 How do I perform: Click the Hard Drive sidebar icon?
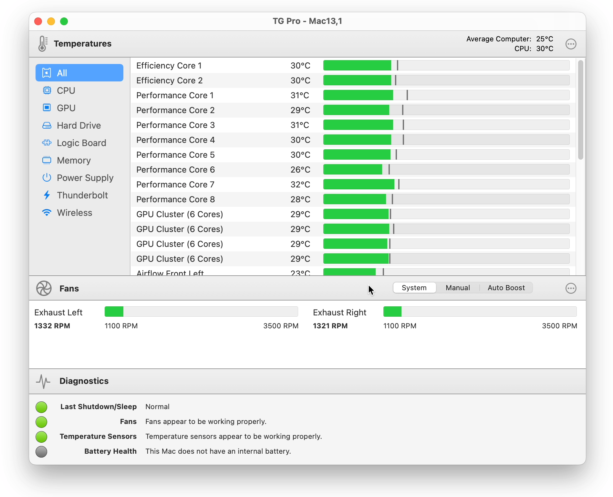click(47, 125)
